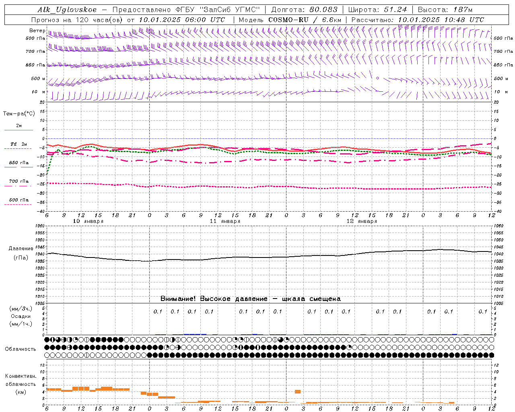Click the pink dashed 500 гПа legend line sample
This screenshot has height=412, width=515.
[x=19, y=204]
